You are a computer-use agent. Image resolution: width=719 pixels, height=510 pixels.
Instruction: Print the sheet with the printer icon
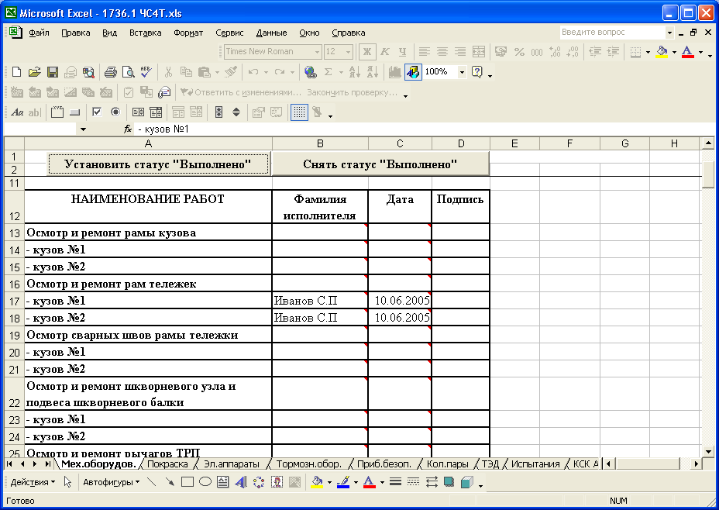(110, 72)
